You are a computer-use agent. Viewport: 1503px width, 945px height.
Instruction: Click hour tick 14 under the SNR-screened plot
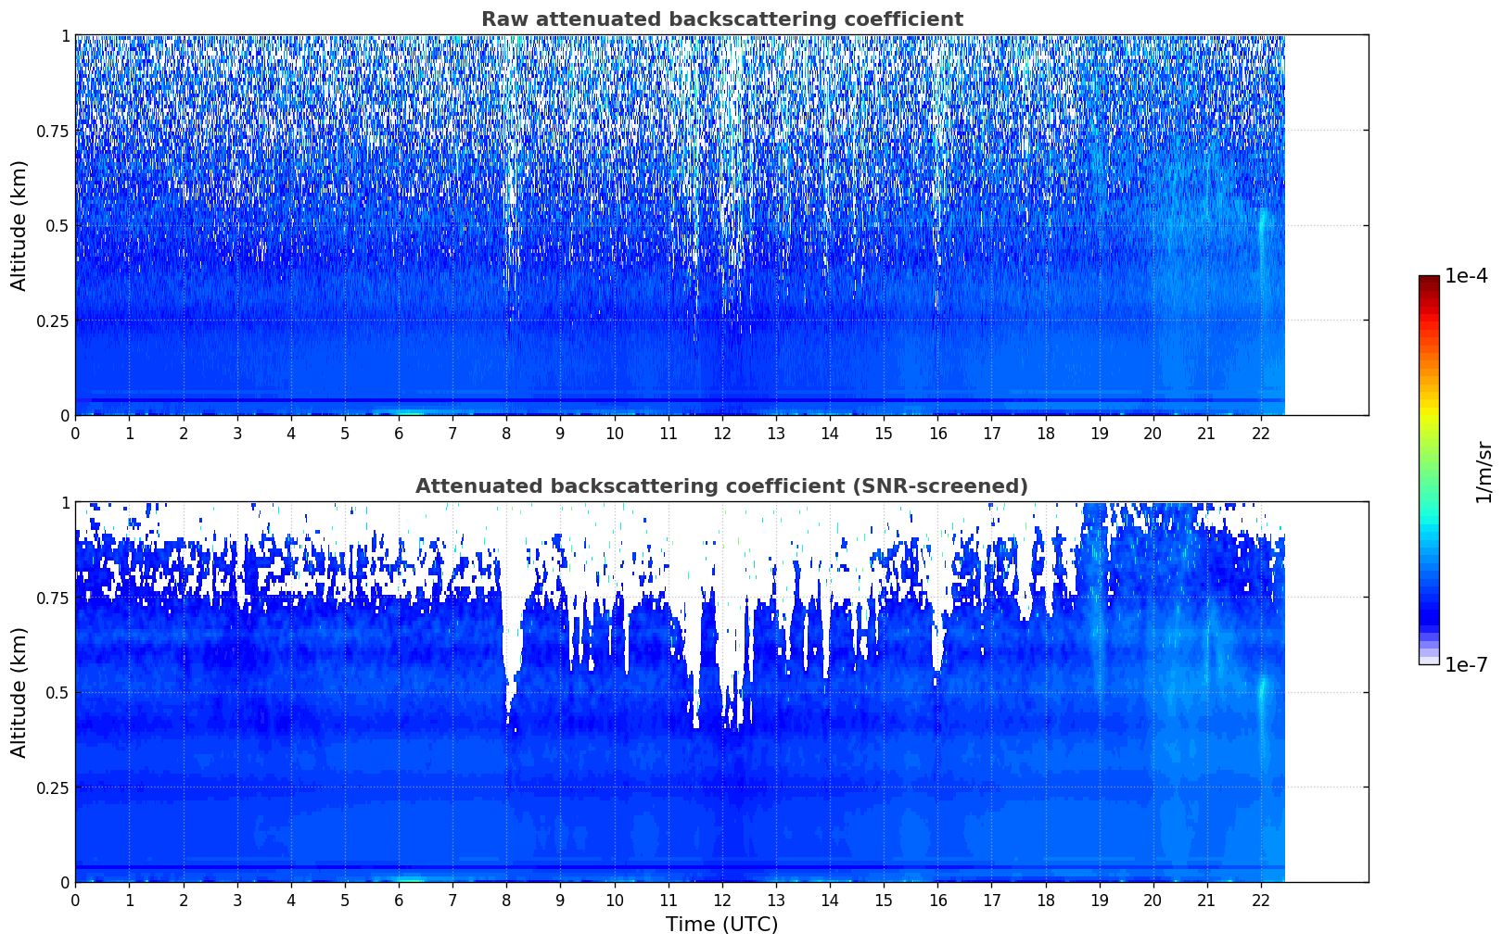click(830, 900)
